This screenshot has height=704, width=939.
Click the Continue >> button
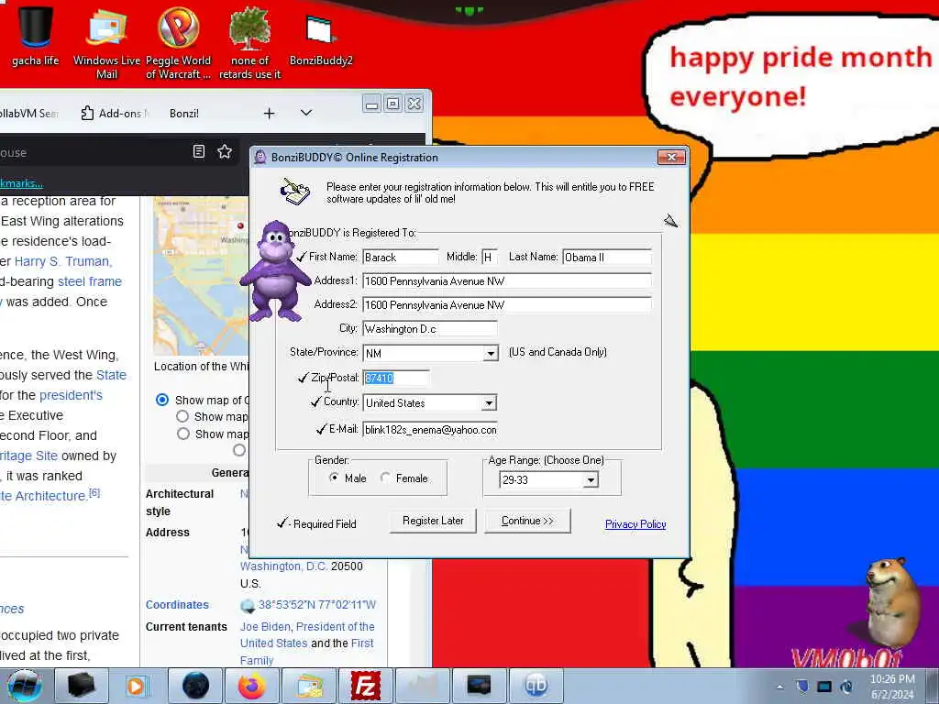click(x=527, y=521)
